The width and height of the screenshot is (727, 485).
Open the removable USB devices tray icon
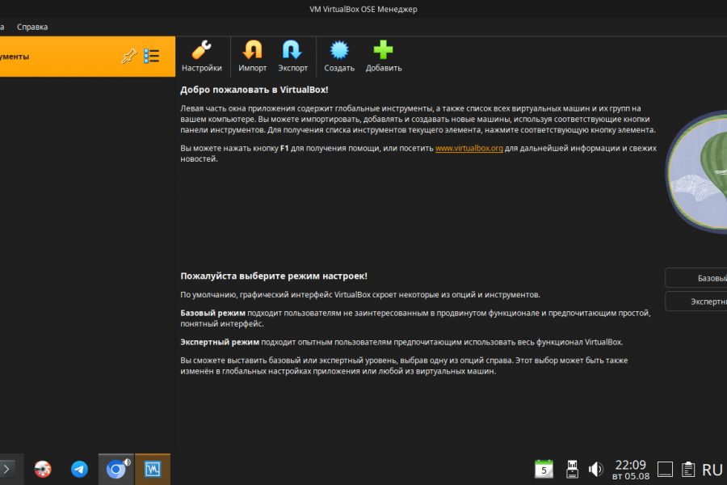(572, 469)
